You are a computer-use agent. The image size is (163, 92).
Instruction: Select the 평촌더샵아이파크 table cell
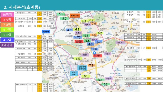(131, 60)
